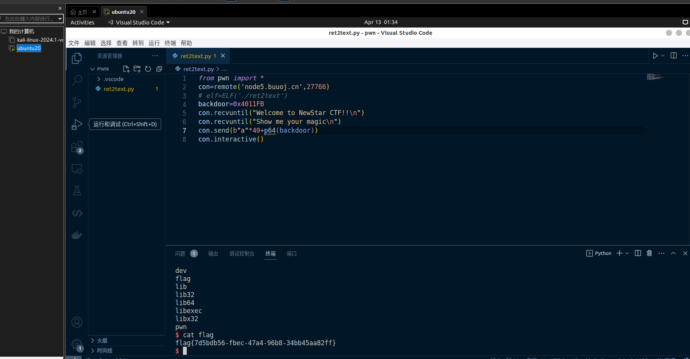Collapse the PWN folder section
The height and width of the screenshot is (359, 690).
pos(103,69)
